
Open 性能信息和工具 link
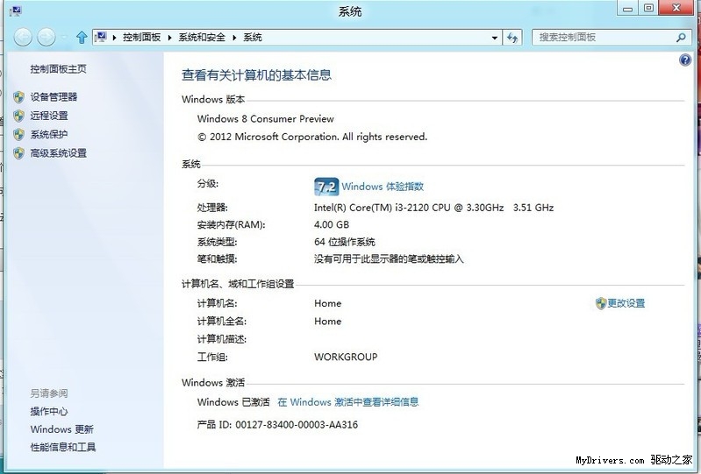63,447
